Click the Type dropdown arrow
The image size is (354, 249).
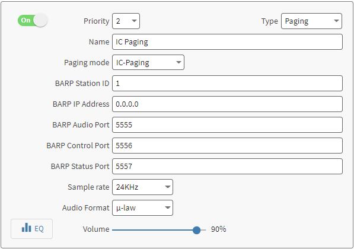(x=336, y=21)
